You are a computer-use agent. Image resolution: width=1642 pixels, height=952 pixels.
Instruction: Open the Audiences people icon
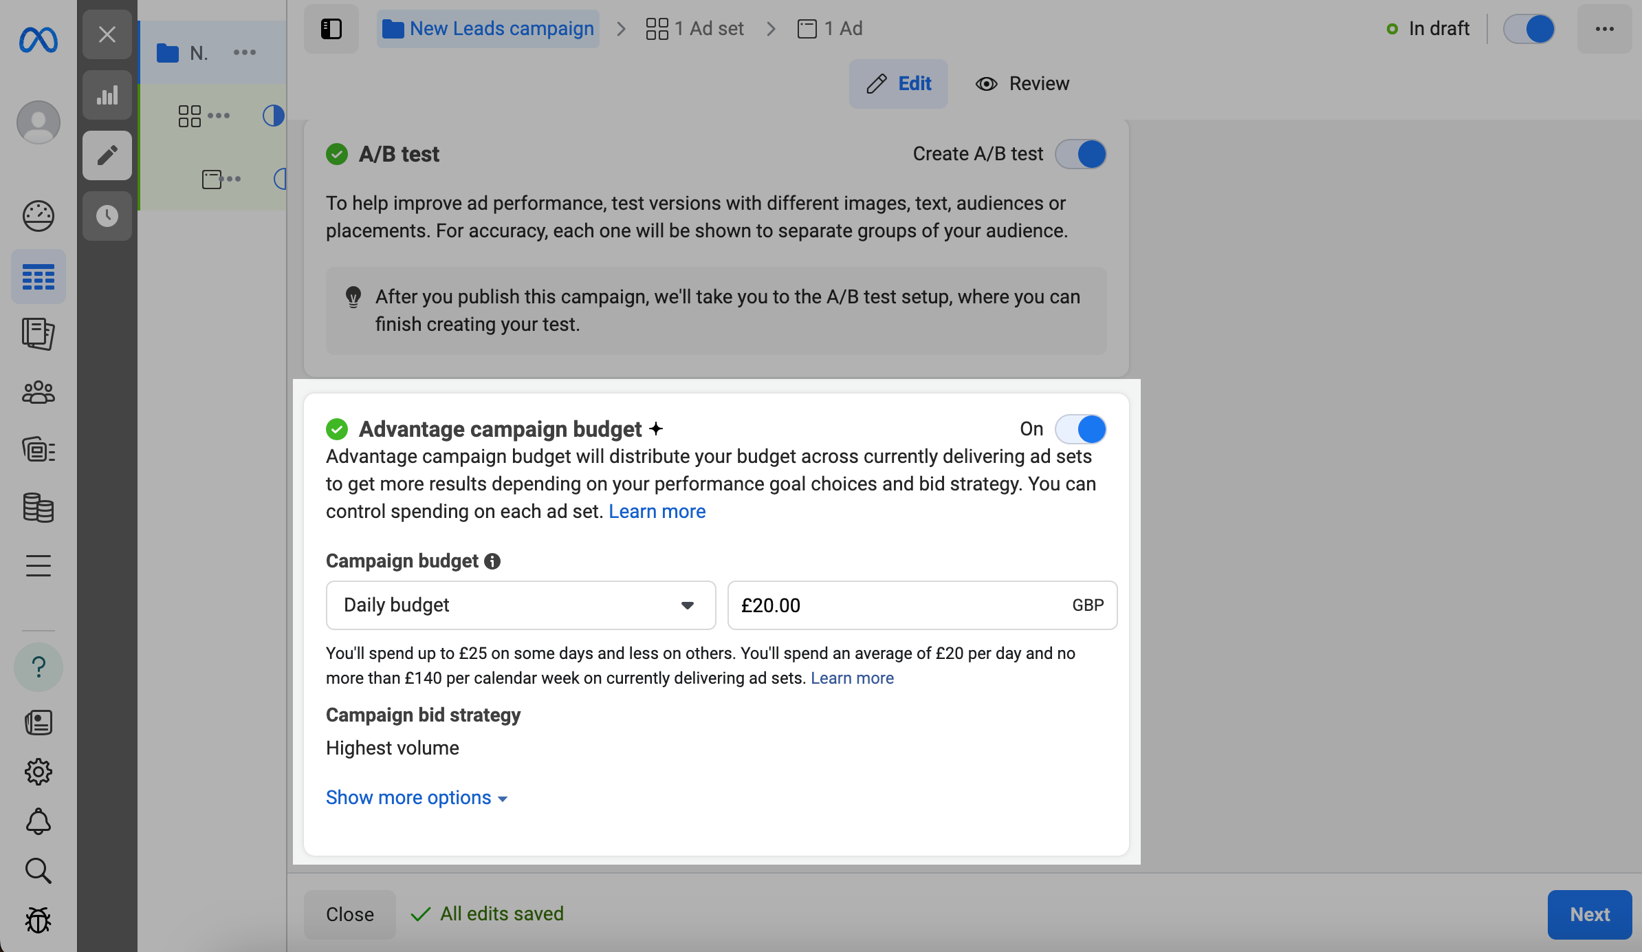(x=39, y=392)
